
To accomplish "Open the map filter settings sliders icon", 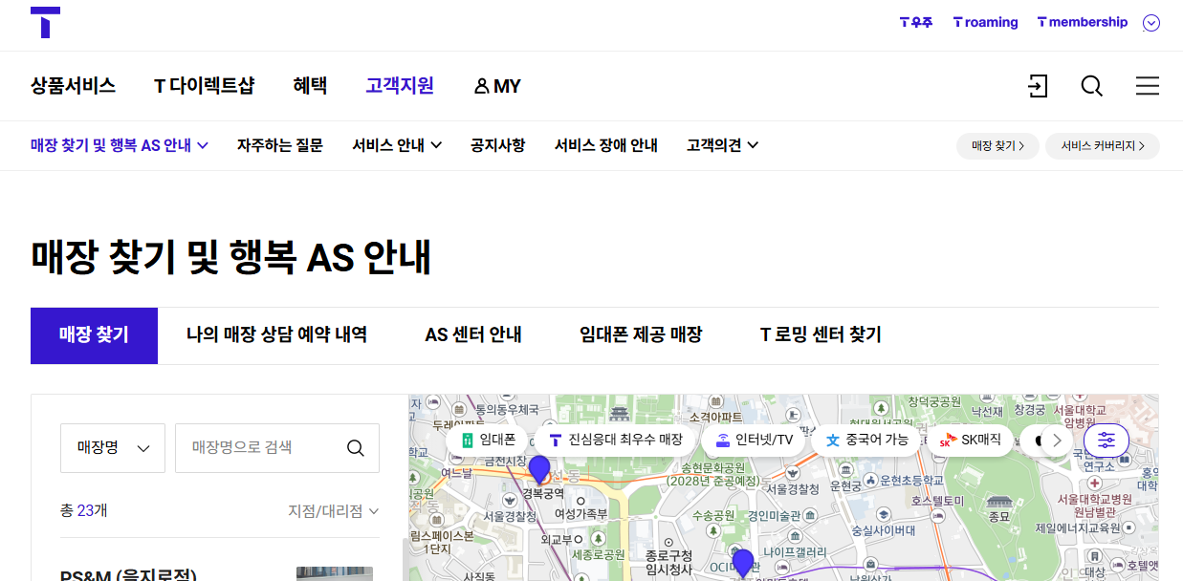I will coord(1106,441).
